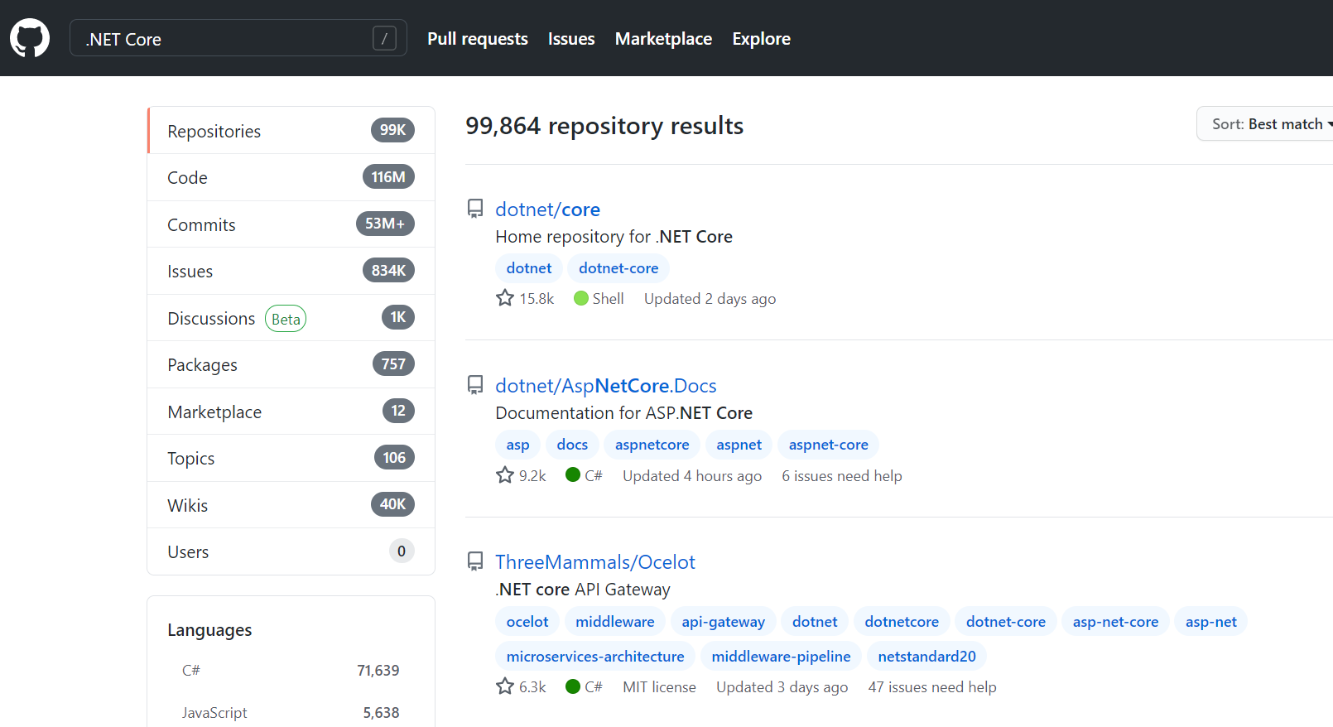Click the star icon showing 9.2k

505,475
